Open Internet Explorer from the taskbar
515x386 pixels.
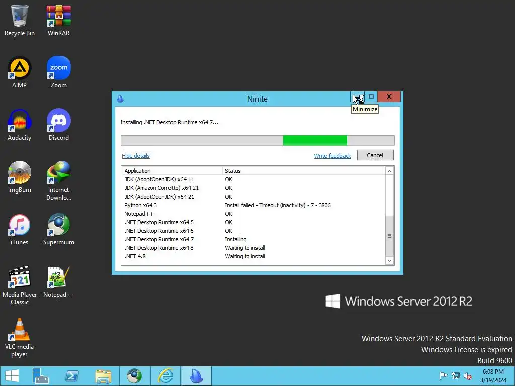(165, 376)
